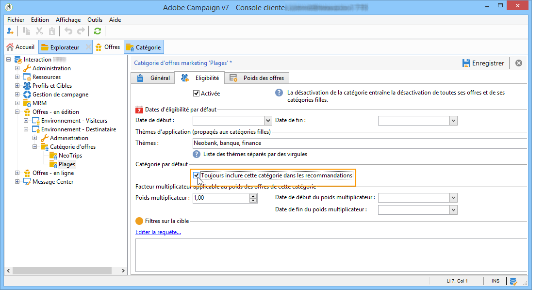Click the help icon beside themes hint
This screenshot has height=301, width=545.
click(x=197, y=154)
